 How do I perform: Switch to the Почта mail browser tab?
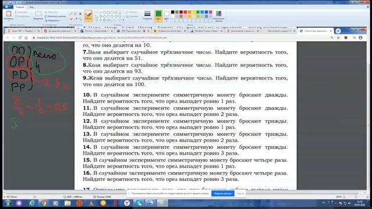coord(96,31)
